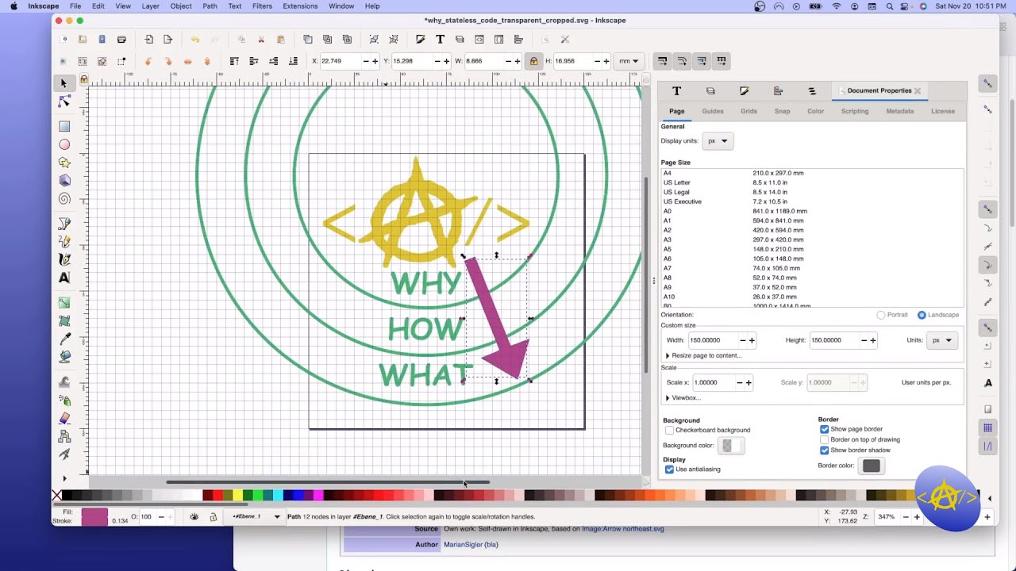Screen dimensions: 1016x571
Task: Flip selection horizontally icon
Action: (x=187, y=61)
